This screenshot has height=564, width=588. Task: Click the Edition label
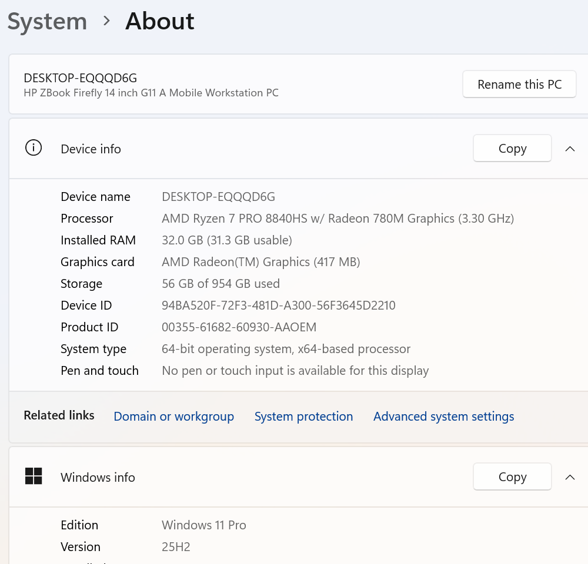click(79, 525)
